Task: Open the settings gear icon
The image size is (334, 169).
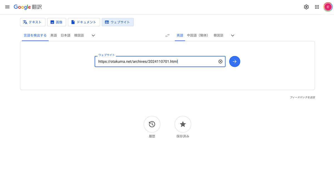Action: point(306,7)
